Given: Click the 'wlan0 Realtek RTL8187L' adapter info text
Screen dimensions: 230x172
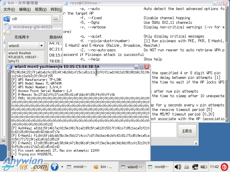Looking at the screenshot, I should (x=24, y=57).
